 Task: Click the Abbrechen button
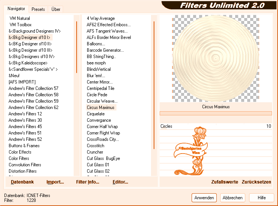(x=233, y=198)
